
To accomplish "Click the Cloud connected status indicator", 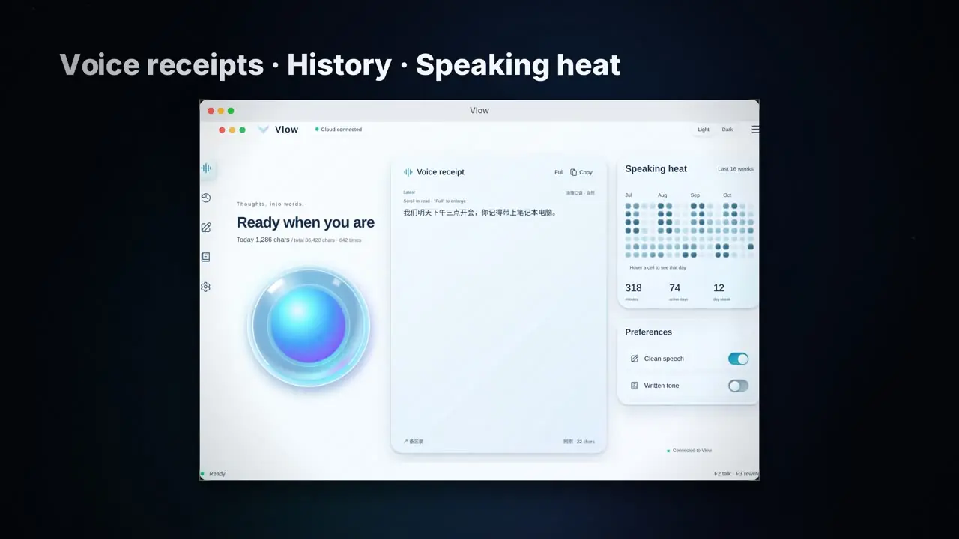I will (339, 130).
